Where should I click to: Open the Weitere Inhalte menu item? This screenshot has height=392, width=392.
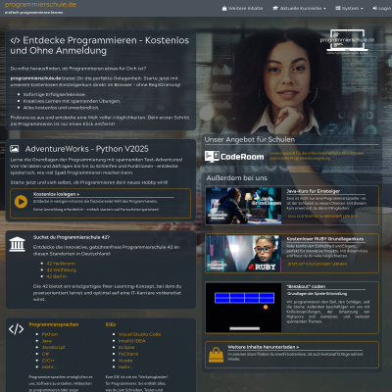coord(242,8)
